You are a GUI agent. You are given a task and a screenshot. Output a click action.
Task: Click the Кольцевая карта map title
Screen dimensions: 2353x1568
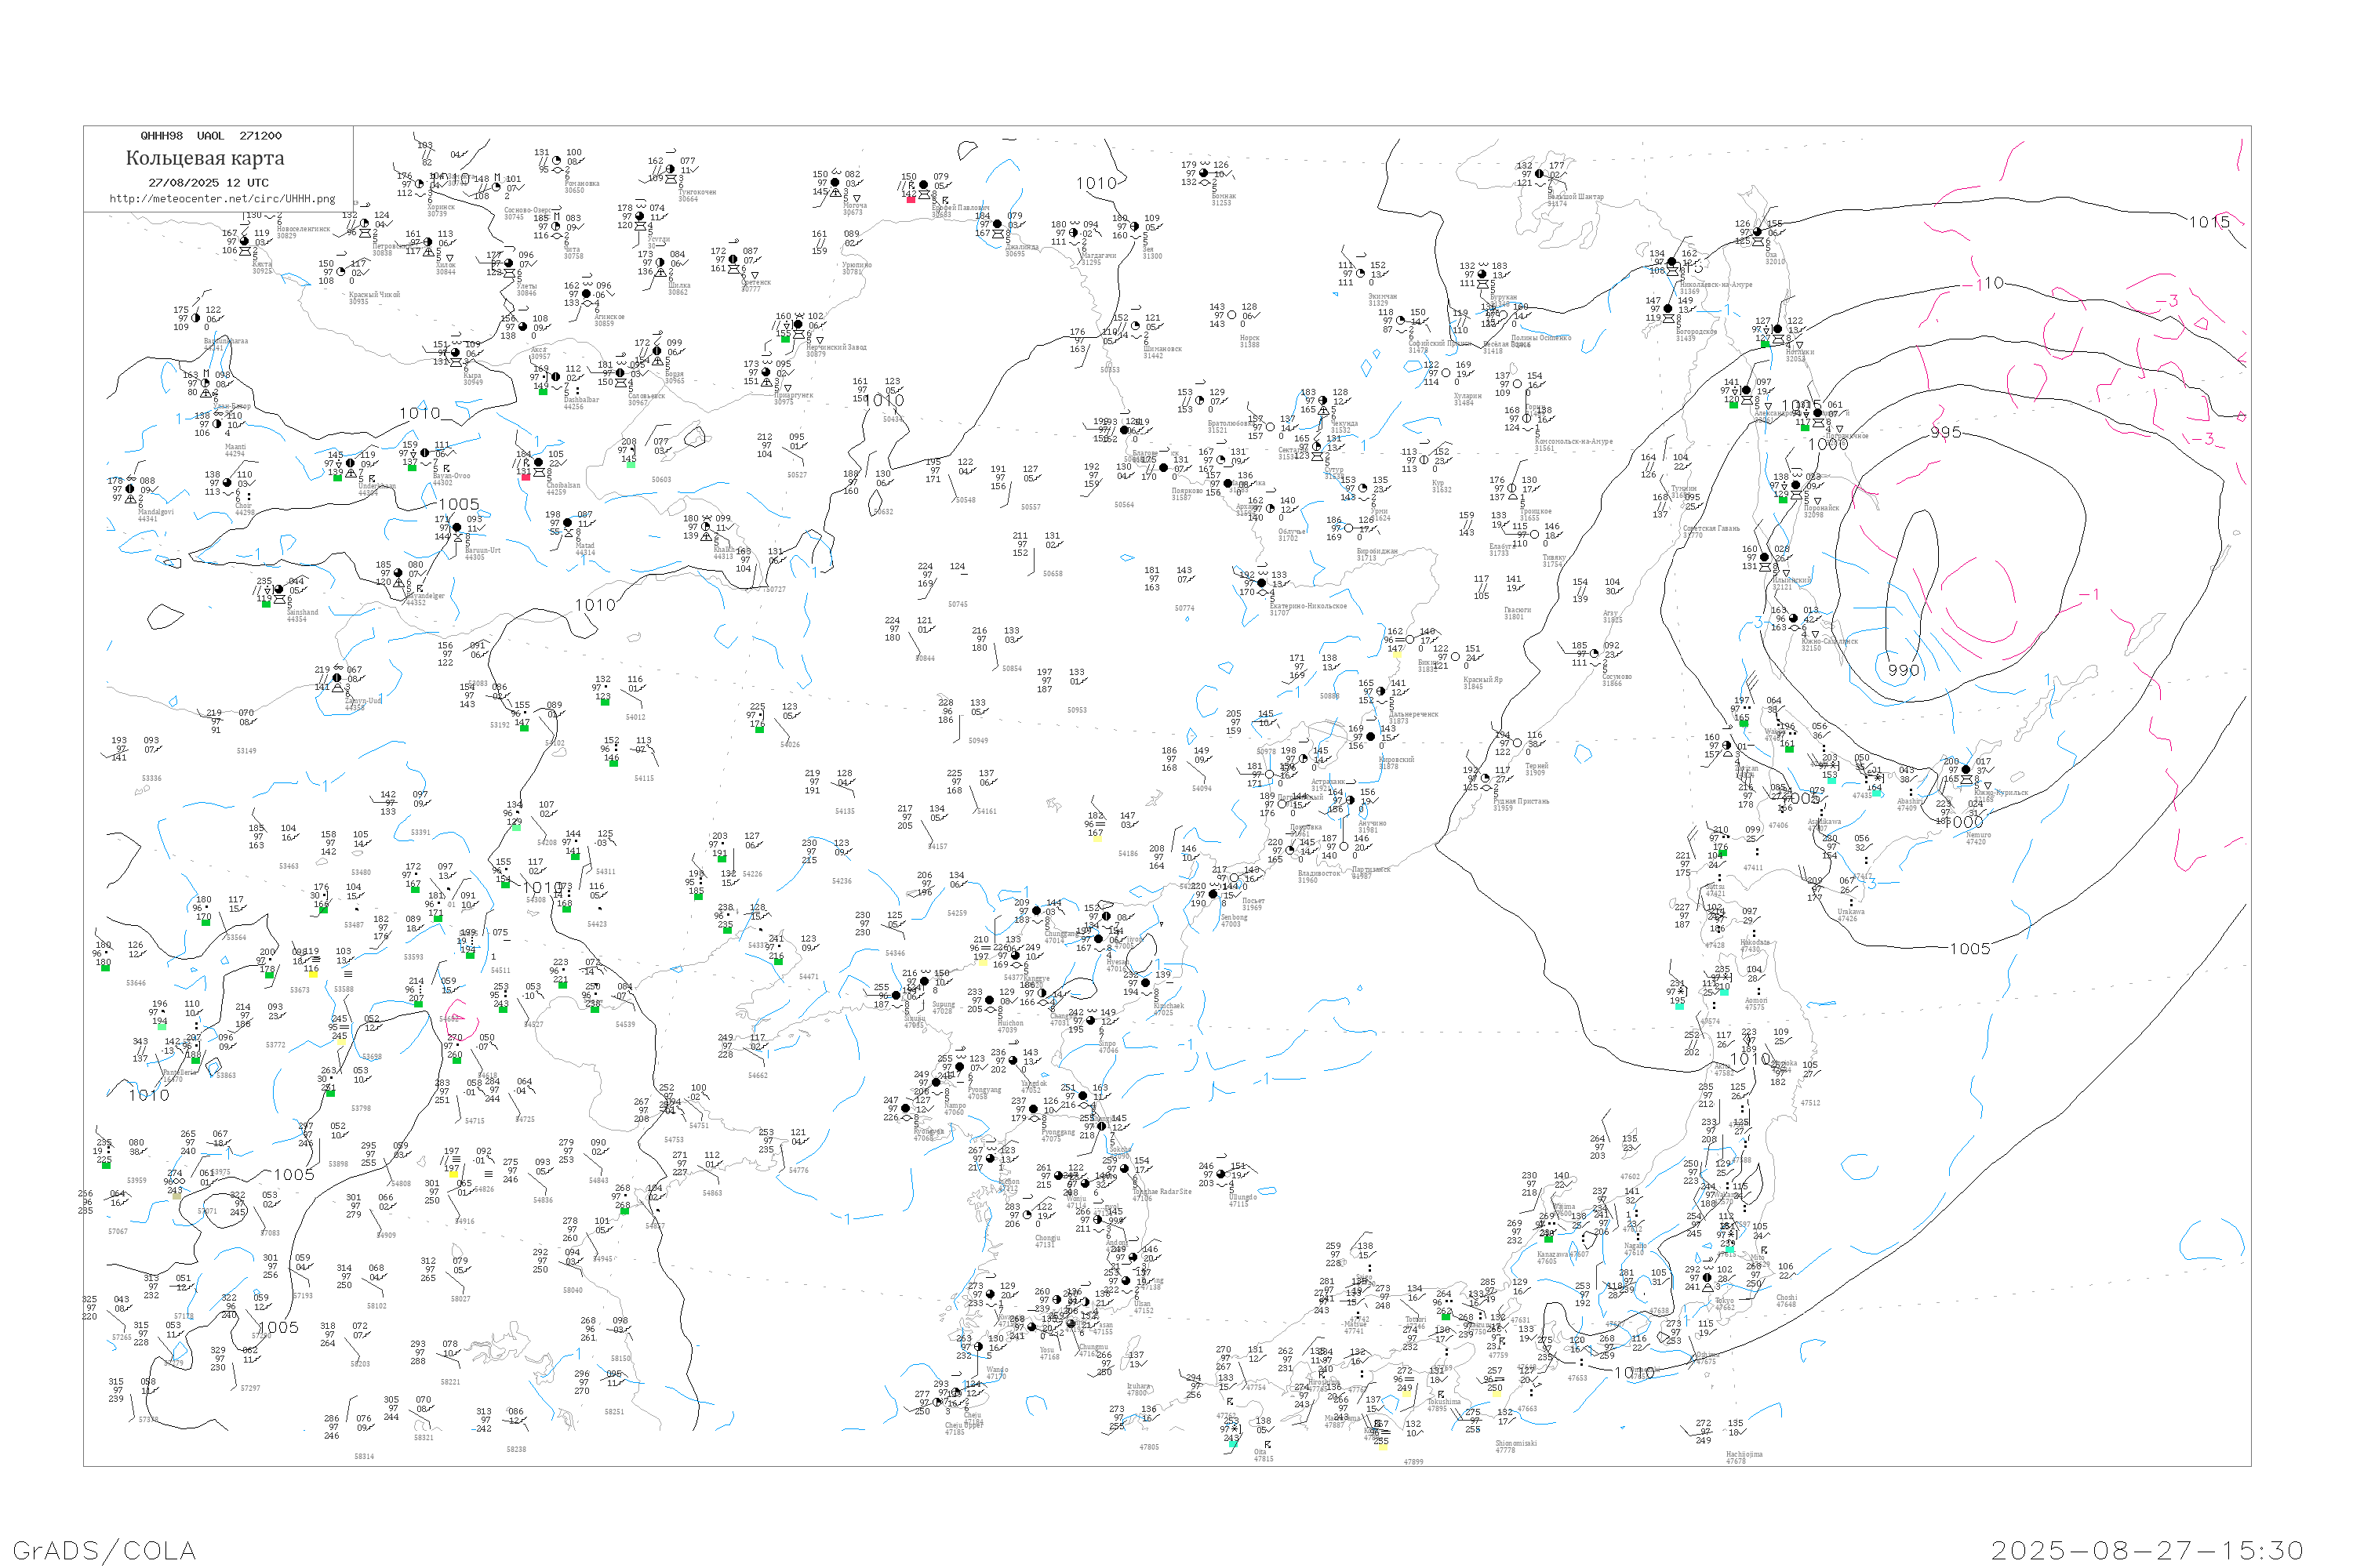(x=205, y=158)
